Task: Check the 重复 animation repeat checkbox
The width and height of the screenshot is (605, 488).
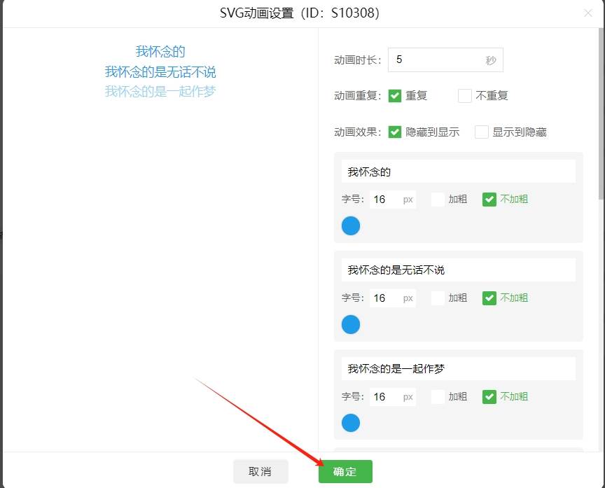Action: [x=395, y=96]
